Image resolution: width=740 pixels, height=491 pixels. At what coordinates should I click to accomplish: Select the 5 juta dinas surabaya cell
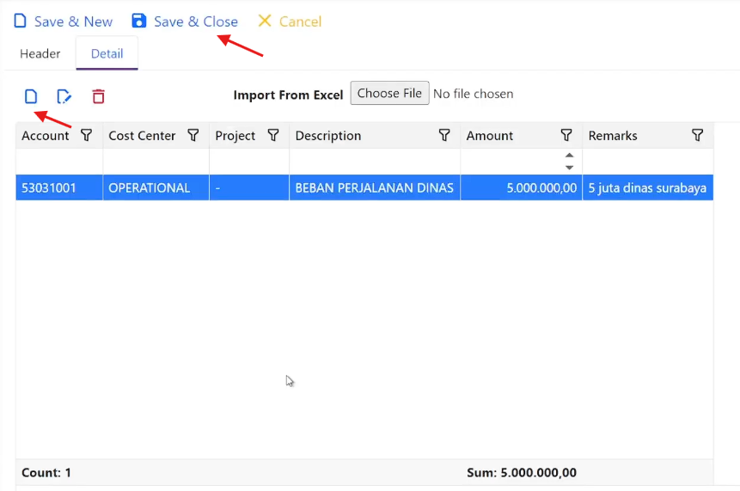click(x=648, y=187)
